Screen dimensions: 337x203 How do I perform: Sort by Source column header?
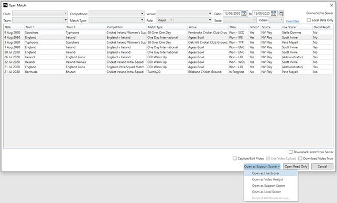(271, 27)
